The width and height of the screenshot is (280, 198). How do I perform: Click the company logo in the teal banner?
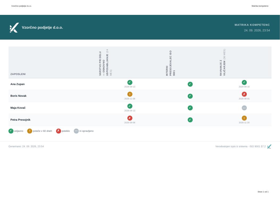click(14, 27)
